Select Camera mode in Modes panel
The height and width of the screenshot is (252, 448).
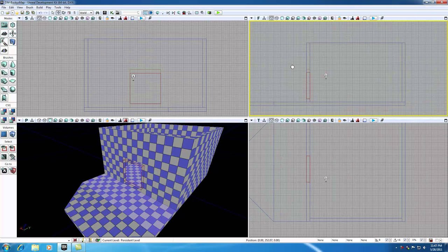click(4, 25)
